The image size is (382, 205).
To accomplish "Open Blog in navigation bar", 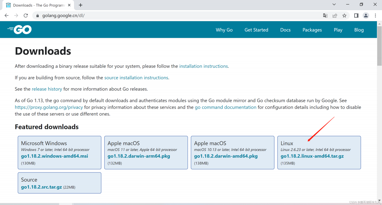I will pyautogui.click(x=359, y=30).
